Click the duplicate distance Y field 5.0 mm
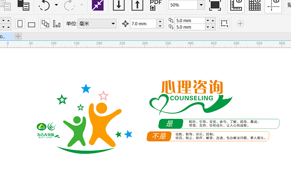 click(190, 27)
